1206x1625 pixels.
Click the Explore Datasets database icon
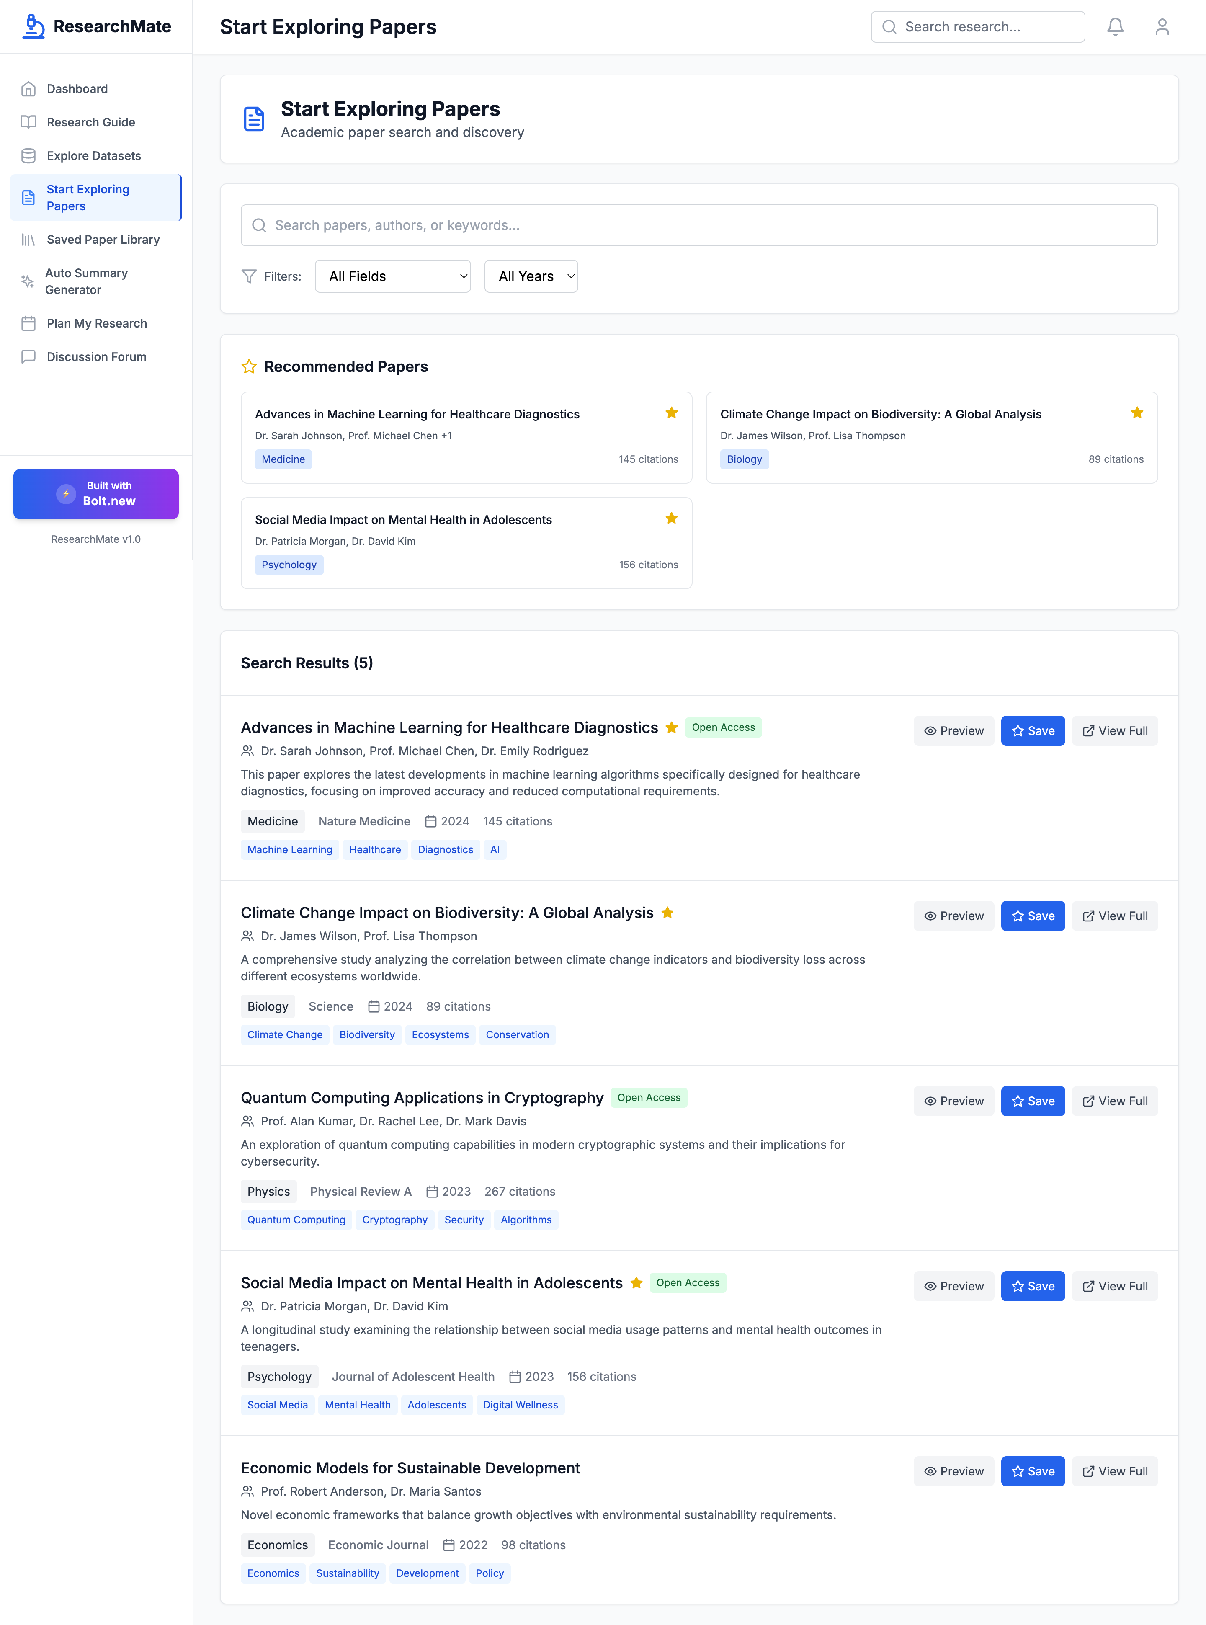(28, 155)
